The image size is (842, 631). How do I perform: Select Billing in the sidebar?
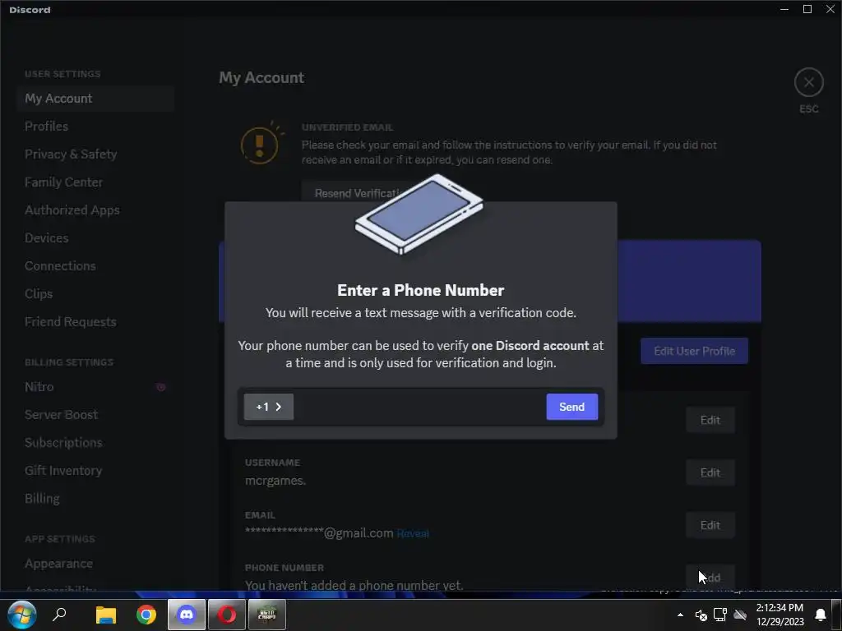95,499
